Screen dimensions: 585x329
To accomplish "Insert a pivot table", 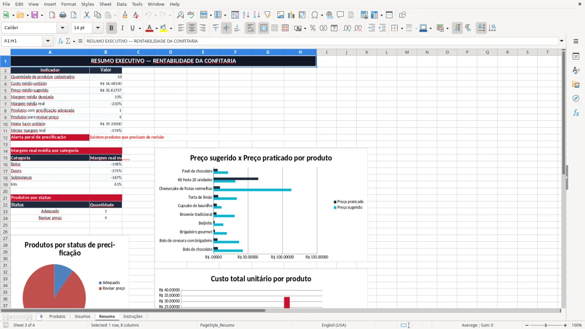I will pos(302,15).
